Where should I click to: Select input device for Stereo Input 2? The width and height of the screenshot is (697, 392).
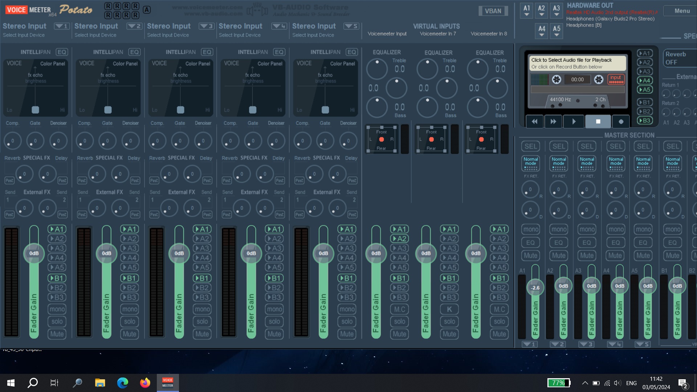point(95,35)
